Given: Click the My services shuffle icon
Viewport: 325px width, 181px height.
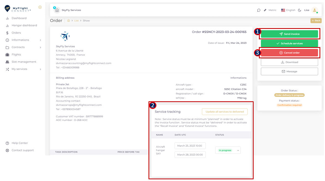Looking at the screenshot, I should (7, 69).
